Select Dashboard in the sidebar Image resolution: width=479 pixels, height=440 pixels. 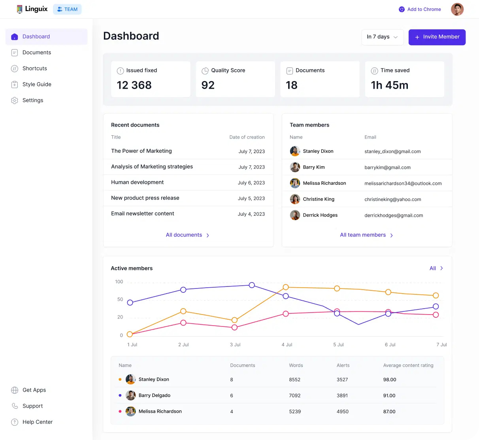pyautogui.click(x=36, y=37)
